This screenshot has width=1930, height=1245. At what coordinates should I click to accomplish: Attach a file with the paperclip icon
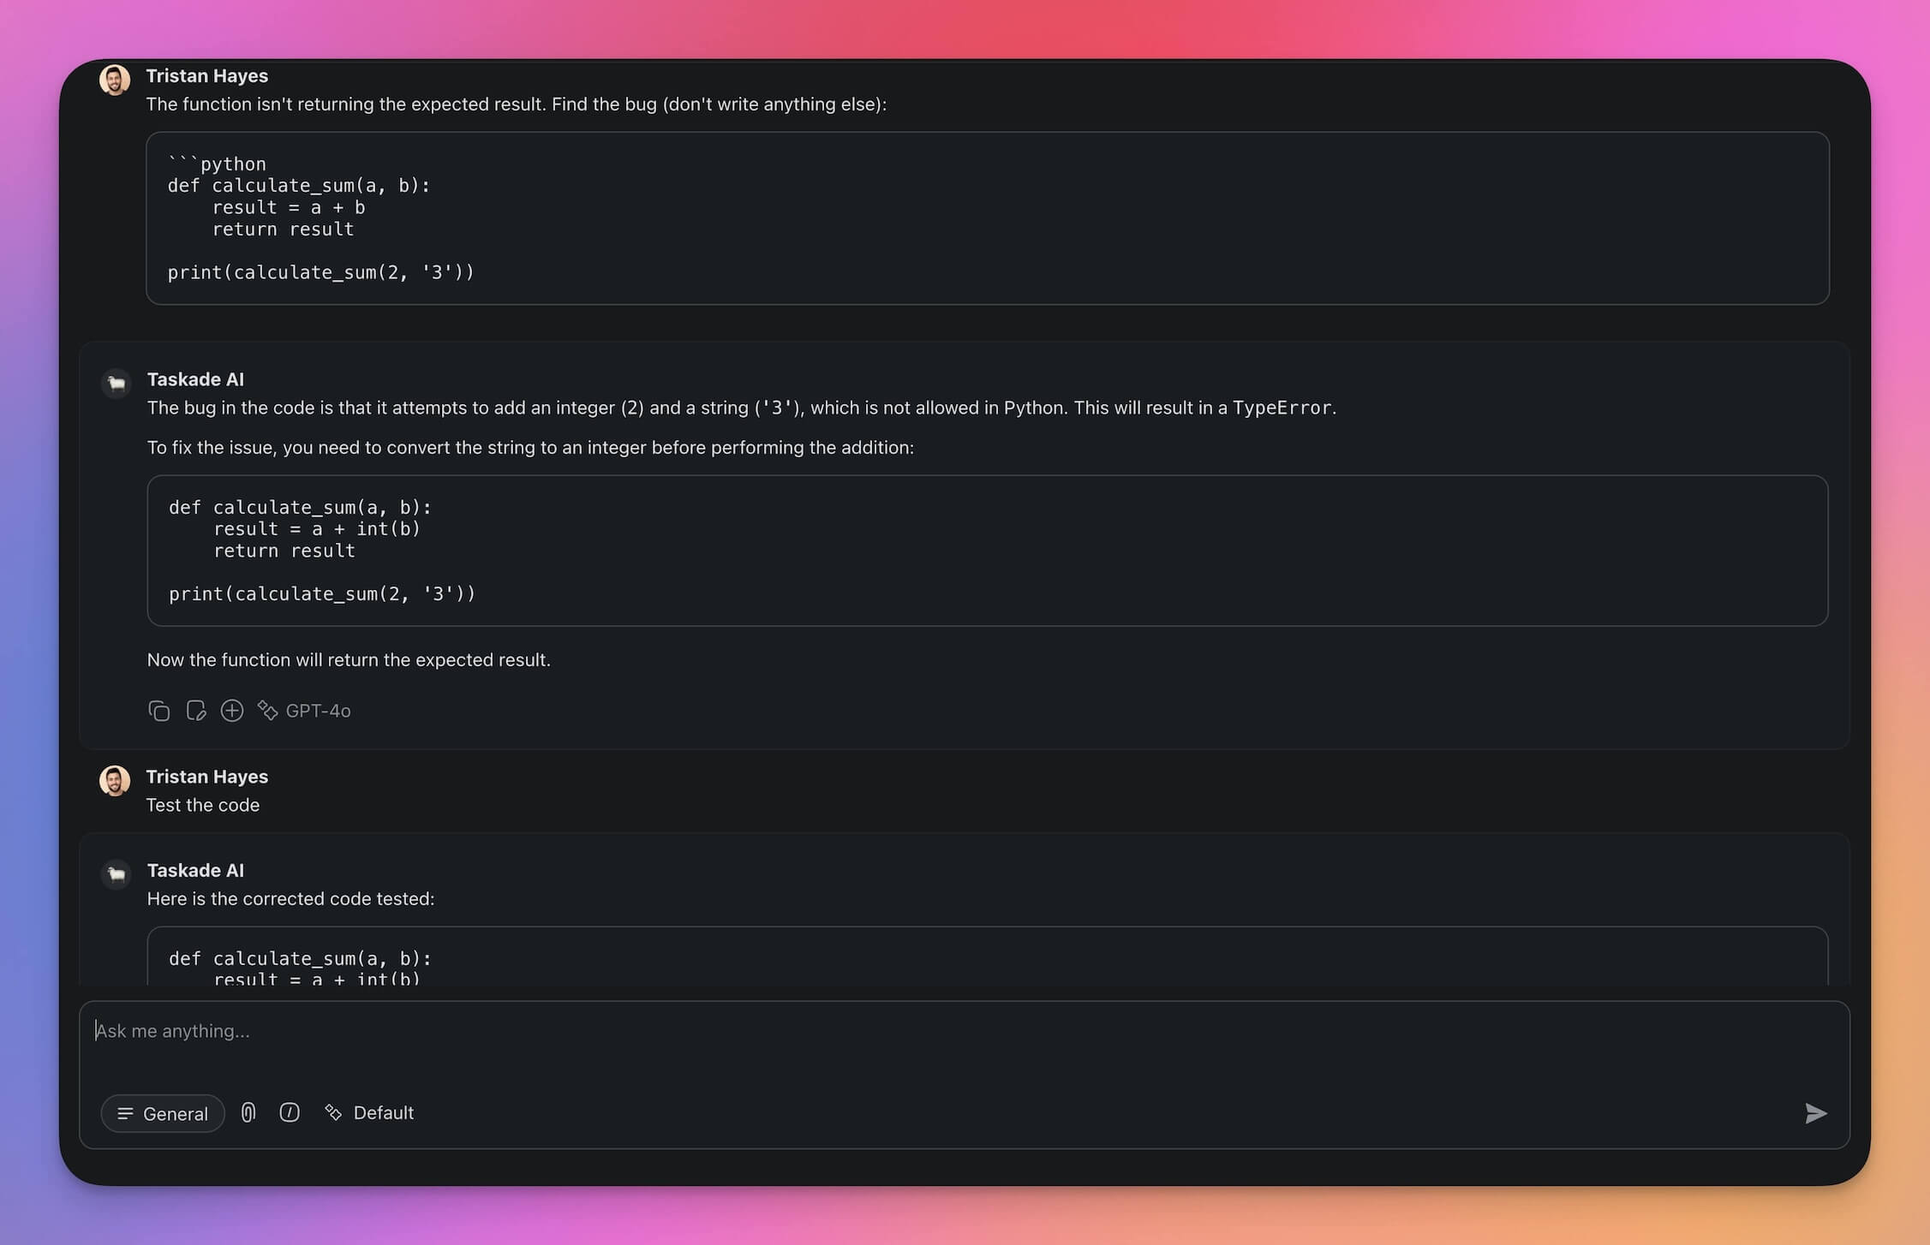click(x=248, y=1112)
